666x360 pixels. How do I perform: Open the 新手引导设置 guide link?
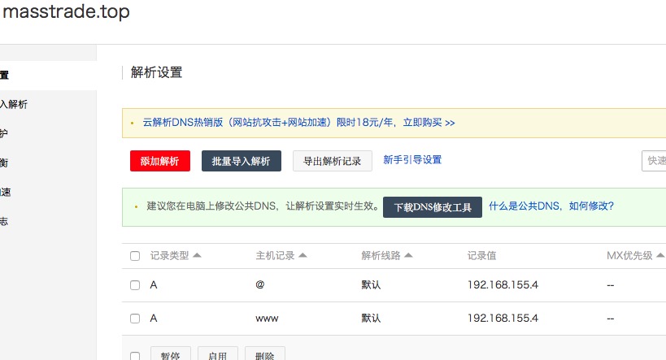[412, 160]
